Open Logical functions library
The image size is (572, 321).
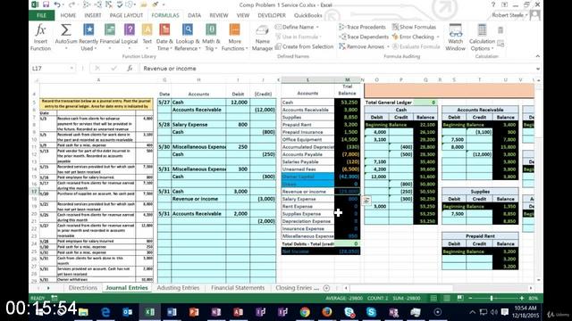(x=129, y=30)
